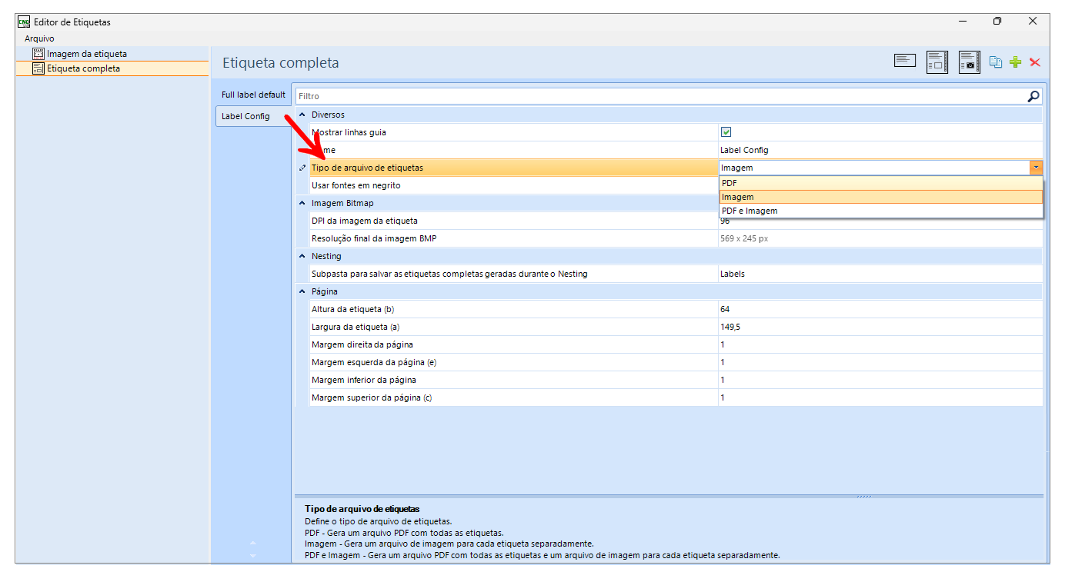
Task: Click the Labels subfolder value
Action: [732, 274]
